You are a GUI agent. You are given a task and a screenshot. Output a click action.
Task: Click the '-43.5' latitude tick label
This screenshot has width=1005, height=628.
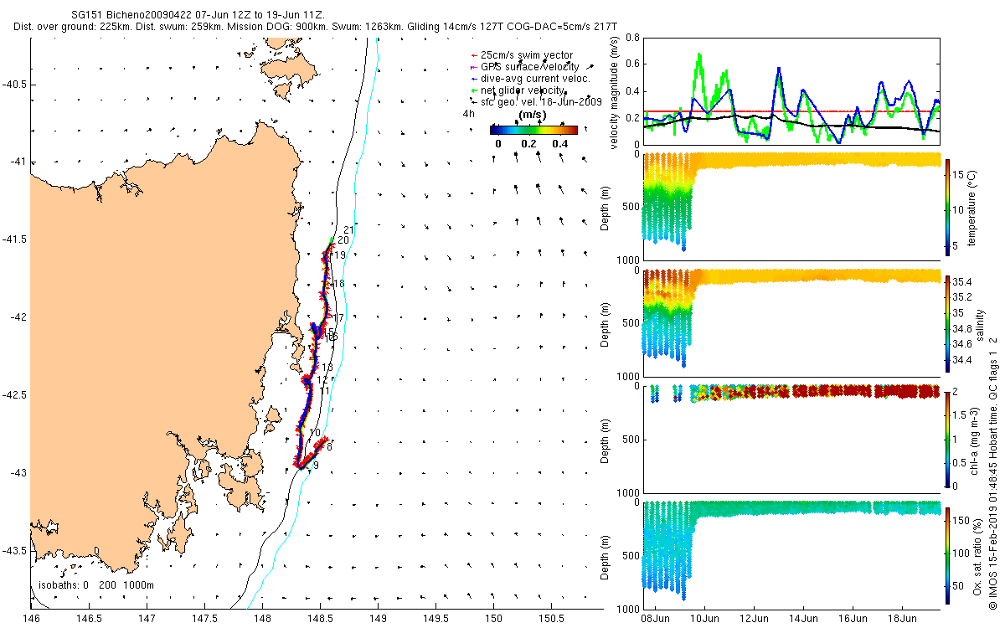pyautogui.click(x=15, y=551)
